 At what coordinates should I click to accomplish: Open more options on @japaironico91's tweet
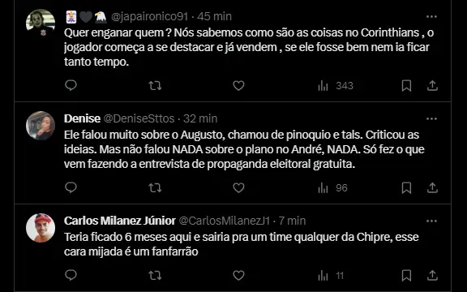point(431,17)
